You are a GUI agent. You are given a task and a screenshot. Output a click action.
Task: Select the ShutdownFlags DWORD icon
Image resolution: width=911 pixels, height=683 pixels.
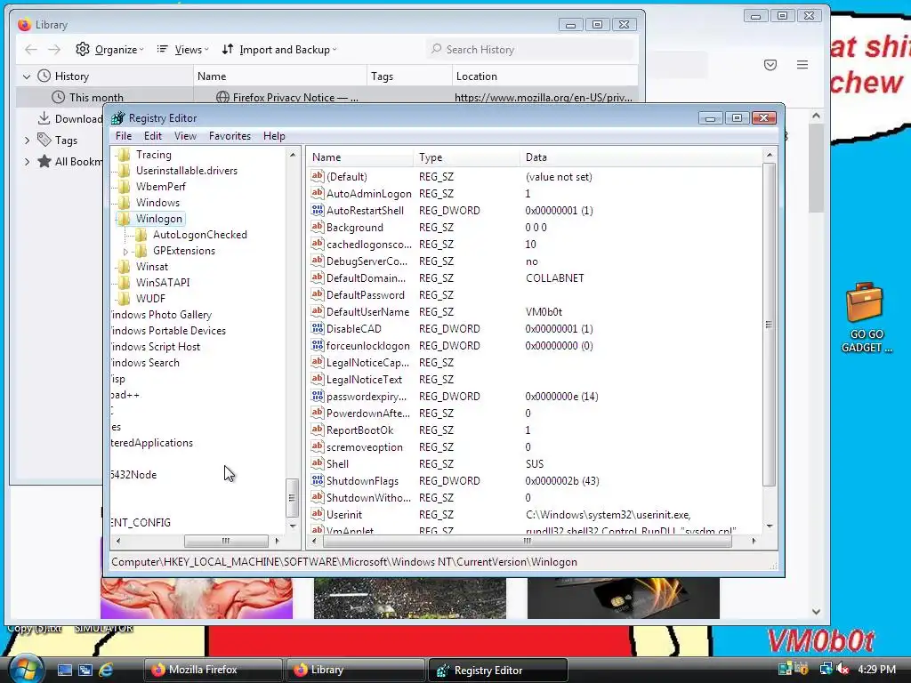click(x=318, y=480)
